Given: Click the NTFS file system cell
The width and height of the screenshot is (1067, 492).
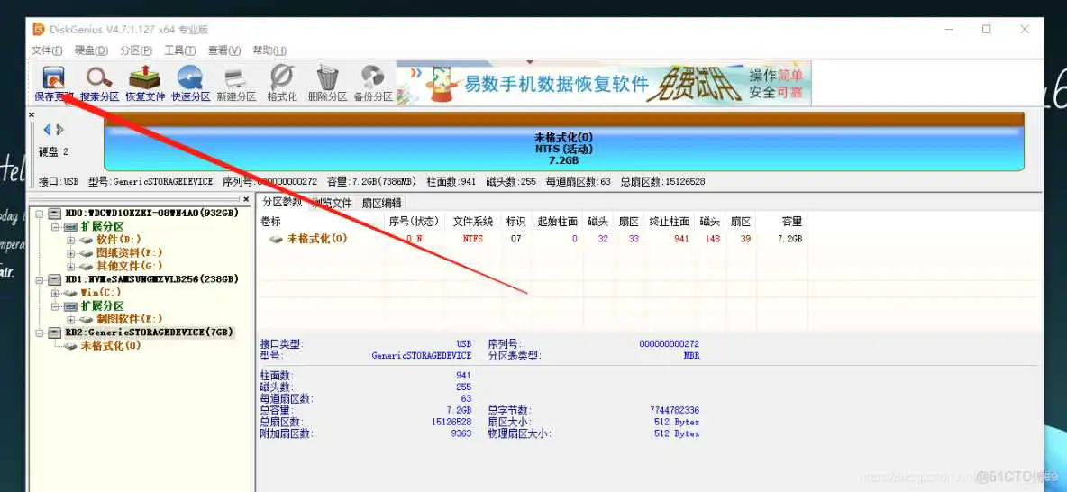Looking at the screenshot, I should 473,239.
